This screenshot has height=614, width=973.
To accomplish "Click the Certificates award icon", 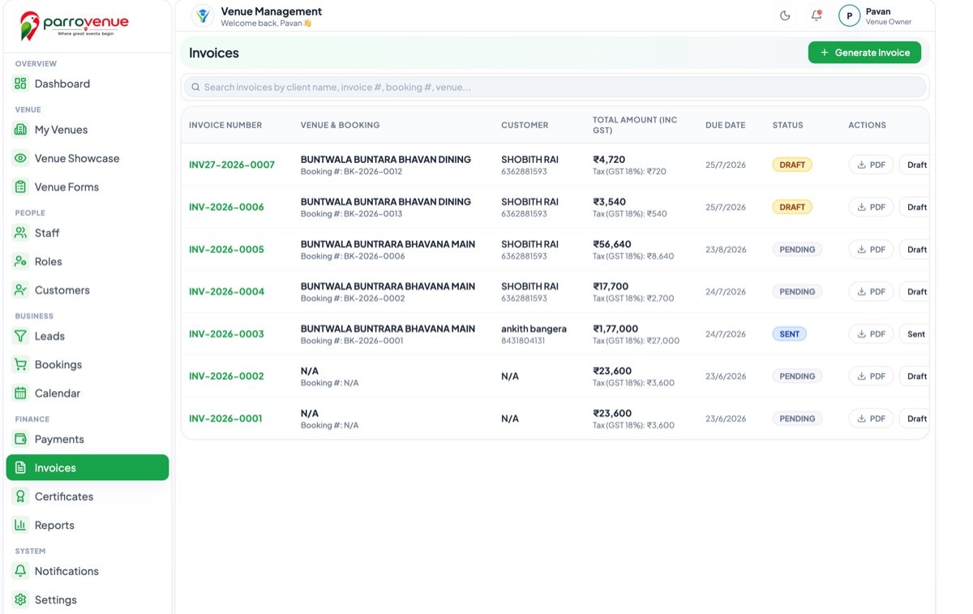I will point(21,496).
